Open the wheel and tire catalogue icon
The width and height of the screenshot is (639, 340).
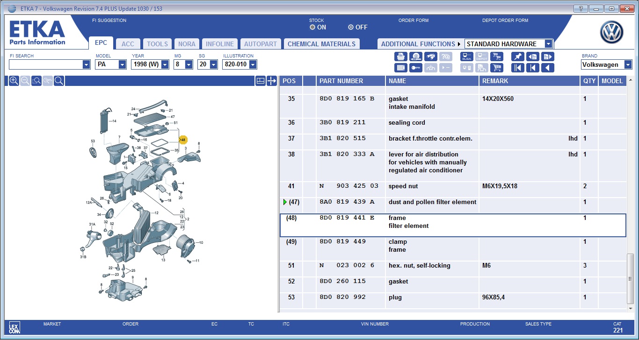pyautogui.click(x=415, y=57)
